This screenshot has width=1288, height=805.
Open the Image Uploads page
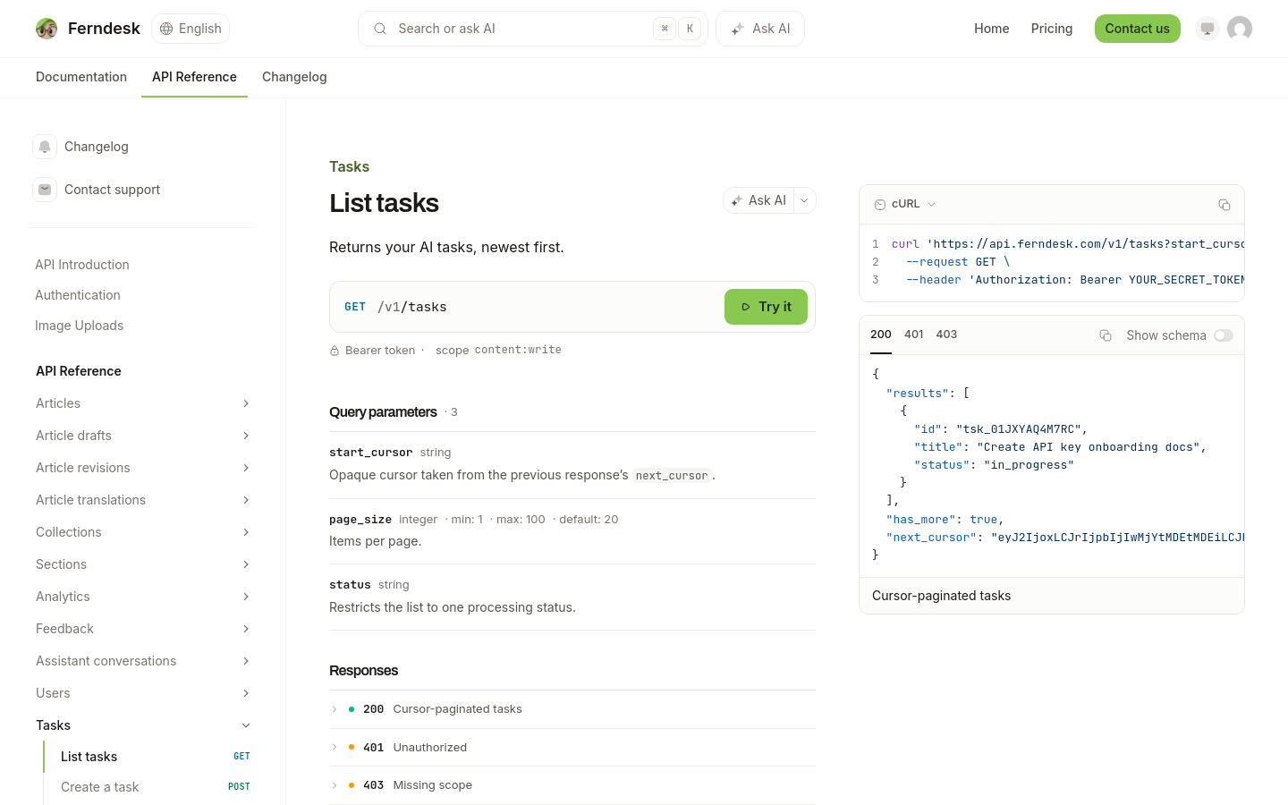click(80, 326)
